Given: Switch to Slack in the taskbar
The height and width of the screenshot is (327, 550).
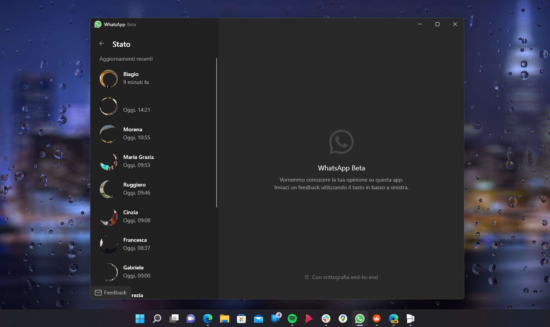Looking at the screenshot, I should [x=326, y=319].
